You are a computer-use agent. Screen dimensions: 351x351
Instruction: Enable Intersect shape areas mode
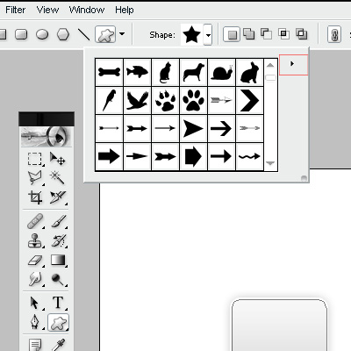click(x=283, y=34)
